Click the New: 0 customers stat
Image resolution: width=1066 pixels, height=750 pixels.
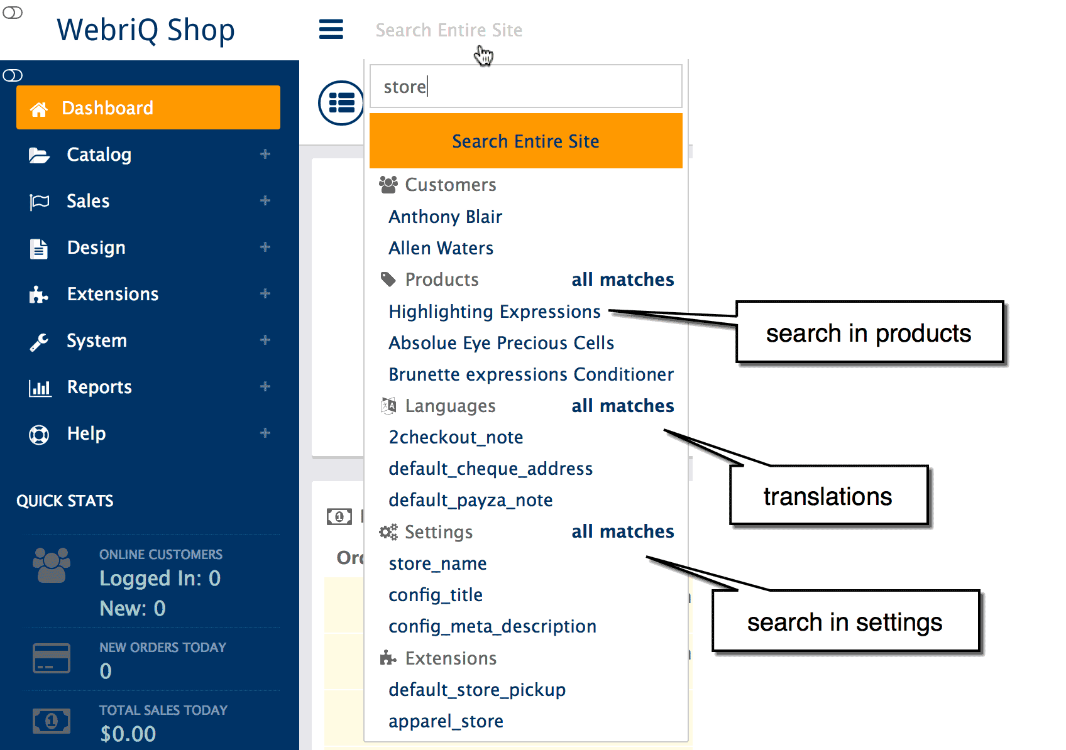click(133, 608)
